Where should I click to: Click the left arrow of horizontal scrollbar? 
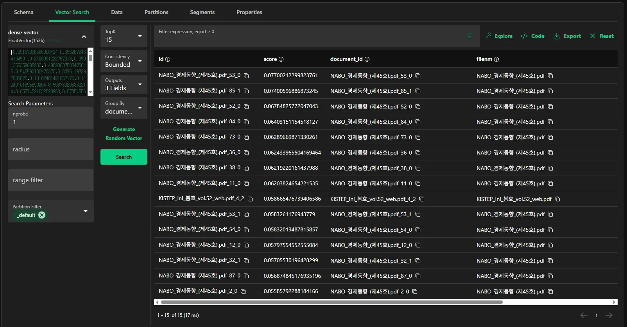(x=157, y=302)
